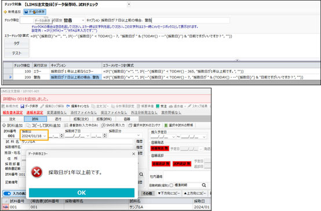Switch to the 試料 tab
Image resolution: width=321 pixels, height=211 pixels.
35,119
